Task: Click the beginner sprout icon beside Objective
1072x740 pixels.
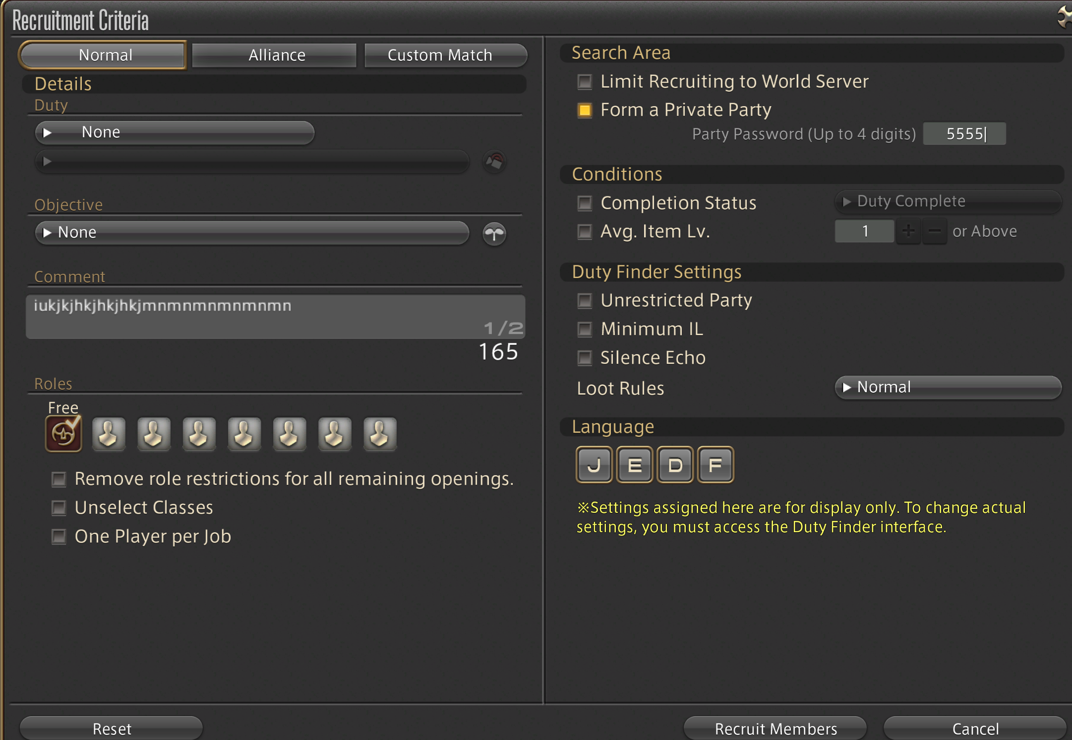Action: 494,233
